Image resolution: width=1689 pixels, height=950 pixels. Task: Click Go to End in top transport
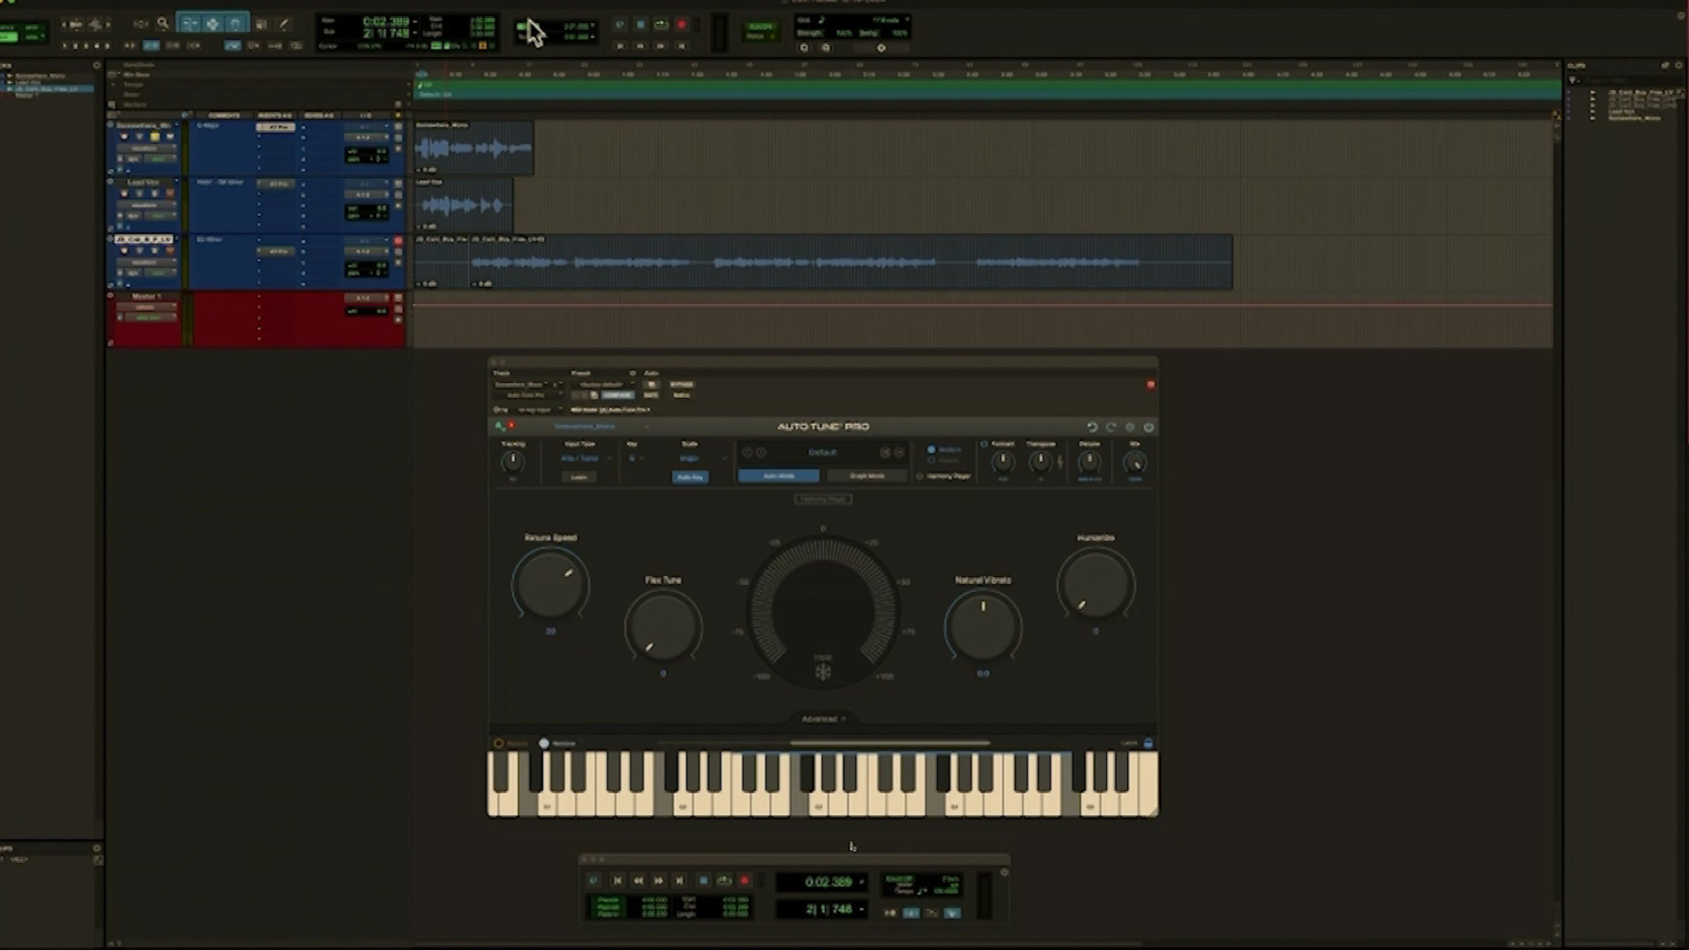pos(682,46)
